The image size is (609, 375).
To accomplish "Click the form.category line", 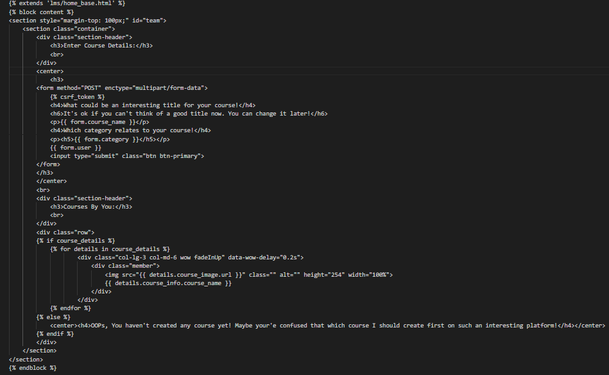I will click(x=110, y=139).
